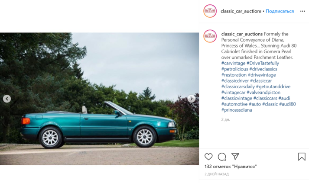Open the three-dot more options menu

click(x=302, y=11)
